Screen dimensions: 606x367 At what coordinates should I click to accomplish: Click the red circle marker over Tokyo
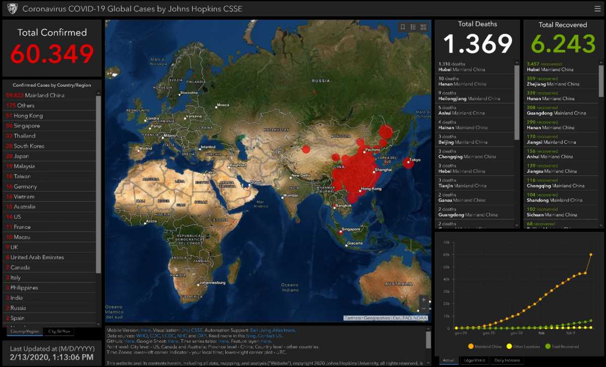point(409,162)
